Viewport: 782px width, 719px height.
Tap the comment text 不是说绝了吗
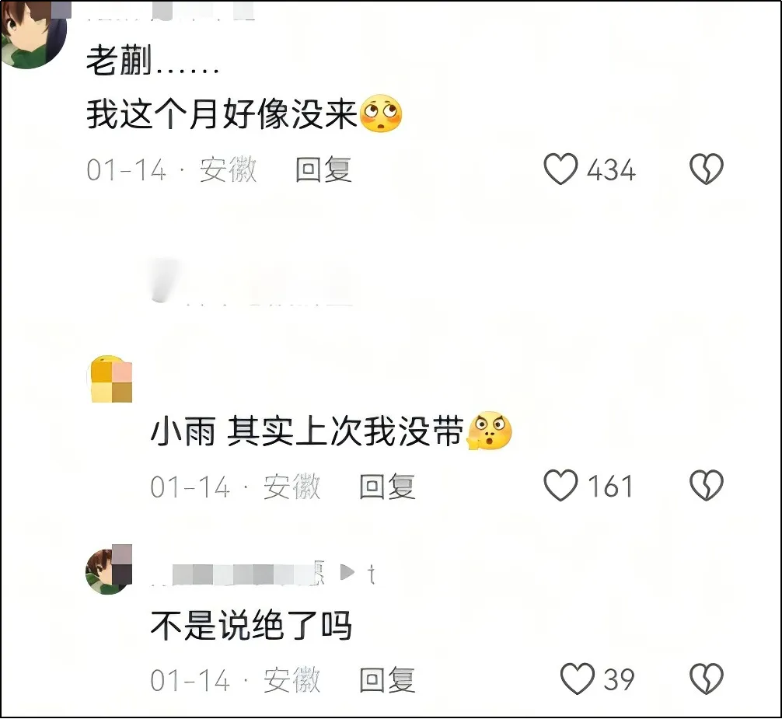251,625
